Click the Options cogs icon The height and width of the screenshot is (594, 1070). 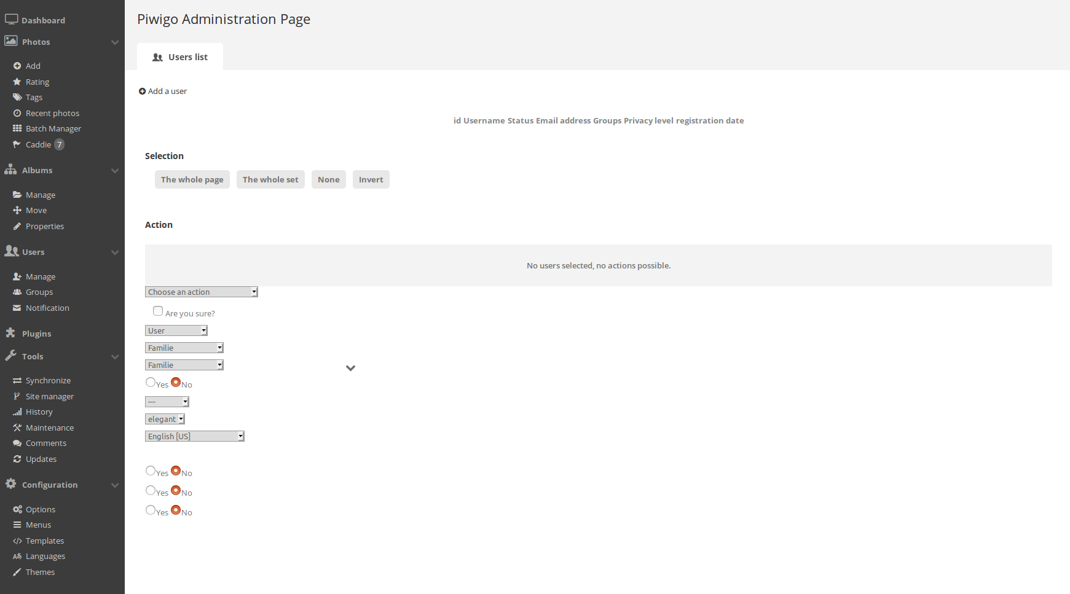click(17, 509)
